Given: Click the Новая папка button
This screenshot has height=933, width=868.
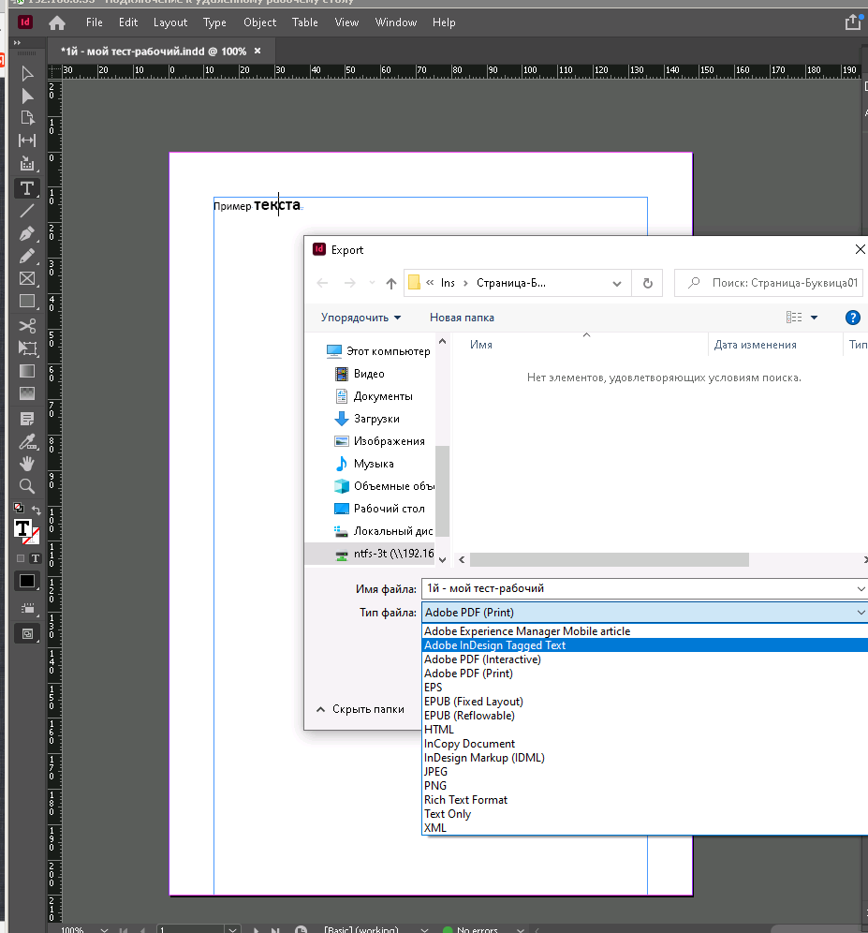Looking at the screenshot, I should click(x=462, y=318).
